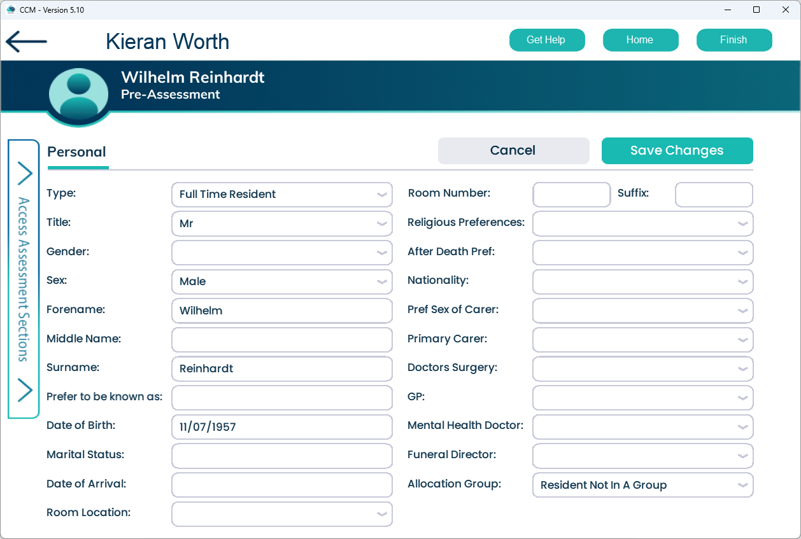The width and height of the screenshot is (801, 539).
Task: Click into the Date of Birth field
Action: [x=281, y=427]
